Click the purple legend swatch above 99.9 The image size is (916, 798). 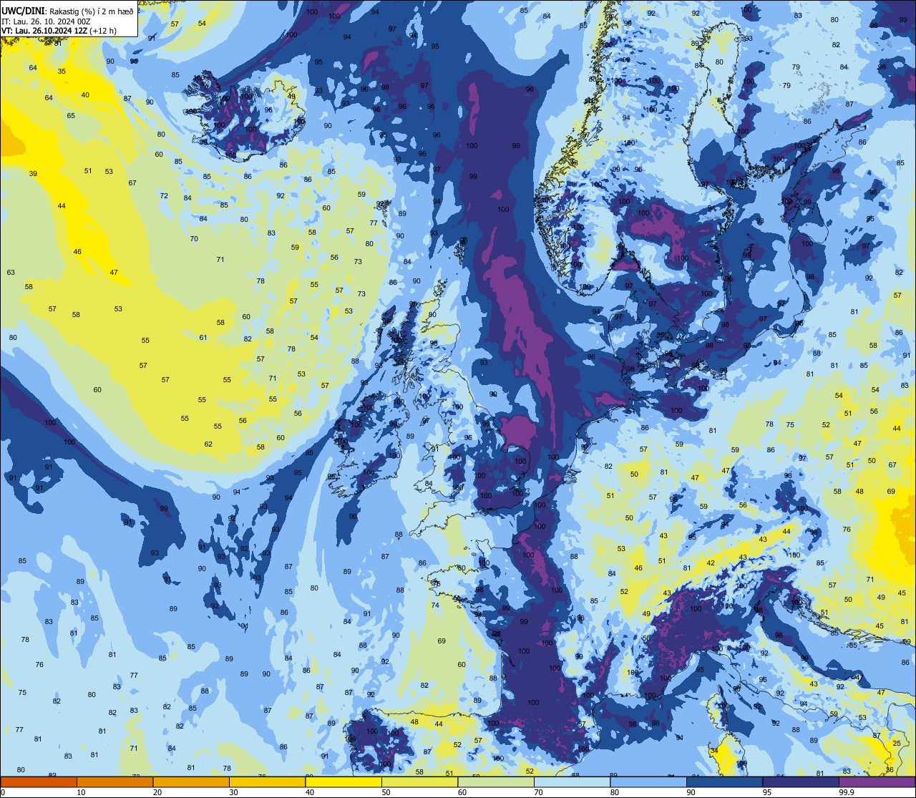coord(877,782)
